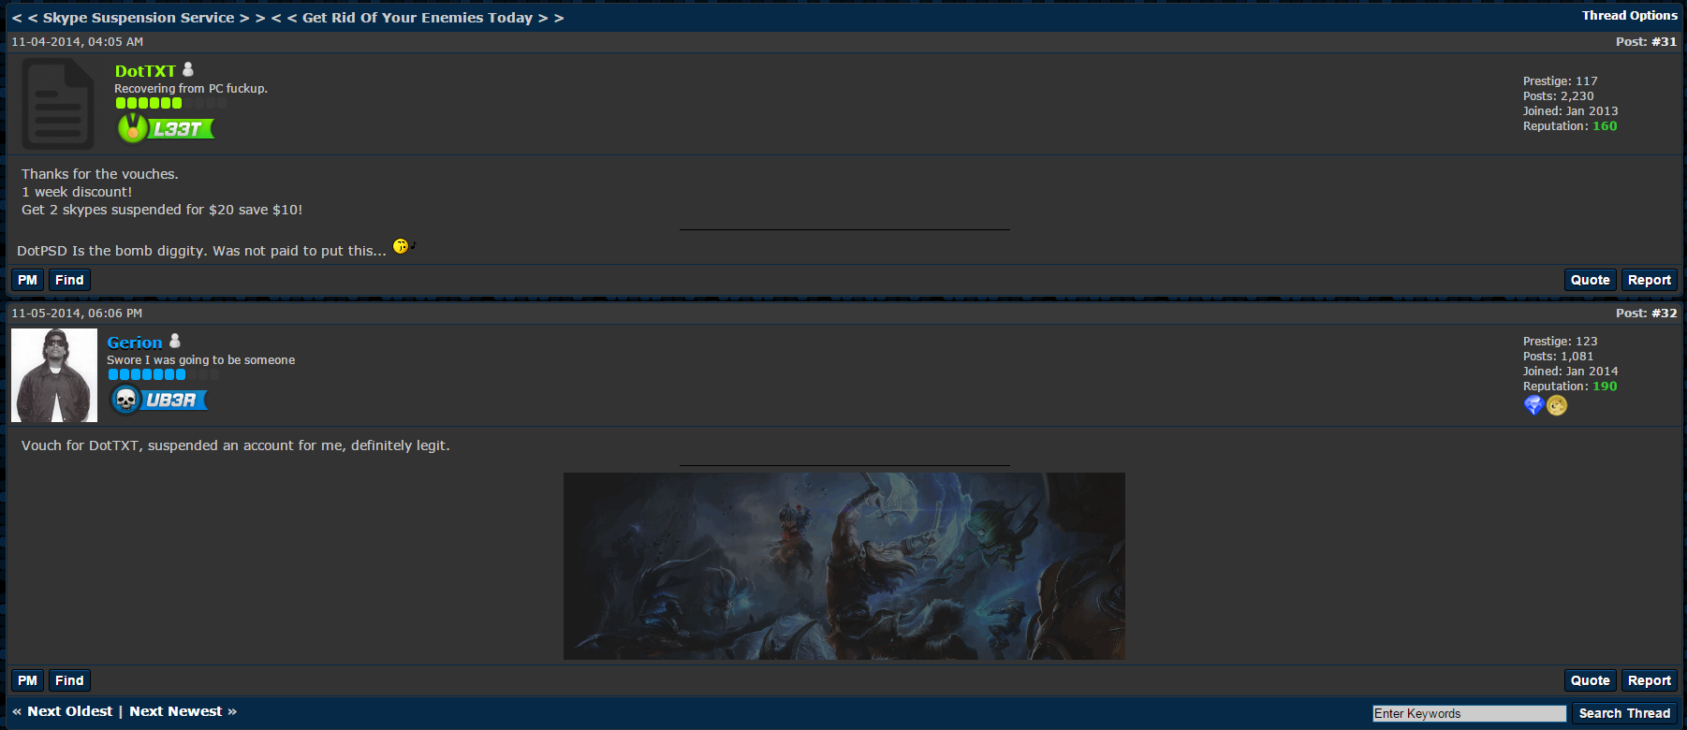Go to the Next Oldest thread
Image resolution: width=1687 pixels, height=730 pixels.
[x=69, y=711]
